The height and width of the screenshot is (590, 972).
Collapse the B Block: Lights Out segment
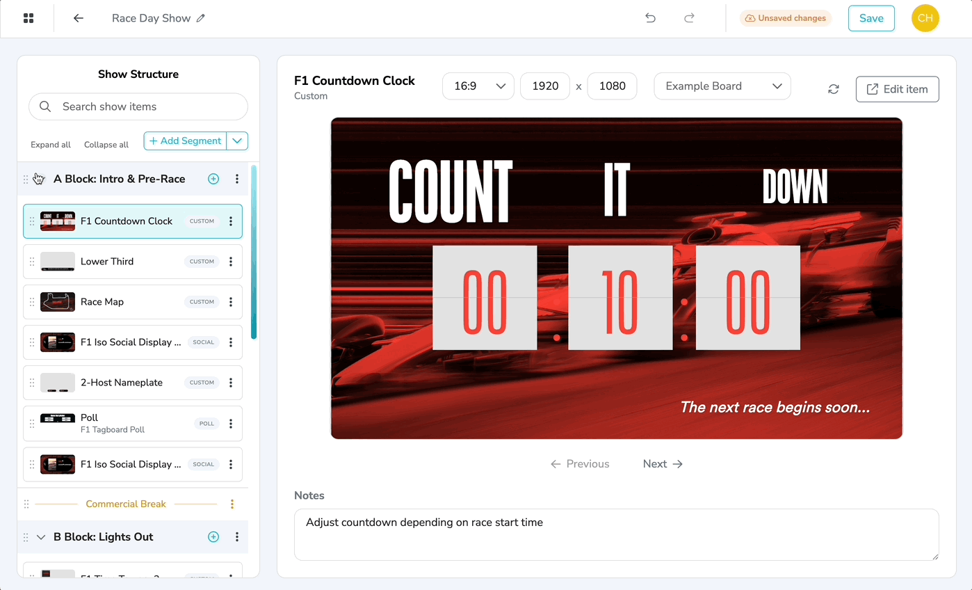41,537
